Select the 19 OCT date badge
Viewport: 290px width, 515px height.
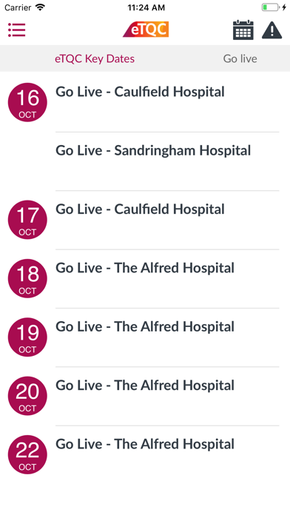[x=27, y=337]
